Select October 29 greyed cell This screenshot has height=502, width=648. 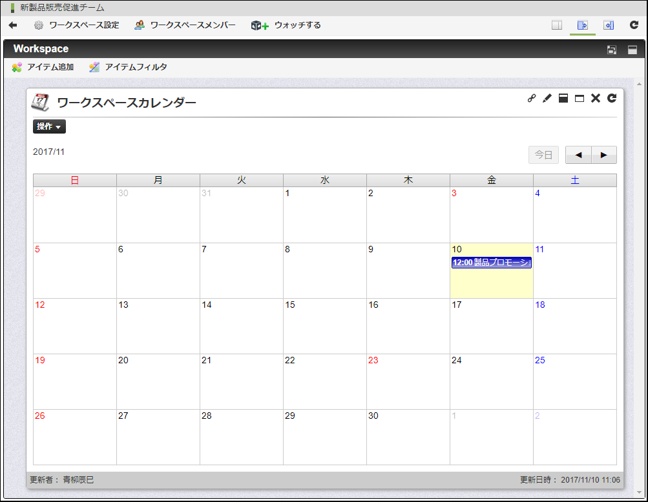point(75,215)
